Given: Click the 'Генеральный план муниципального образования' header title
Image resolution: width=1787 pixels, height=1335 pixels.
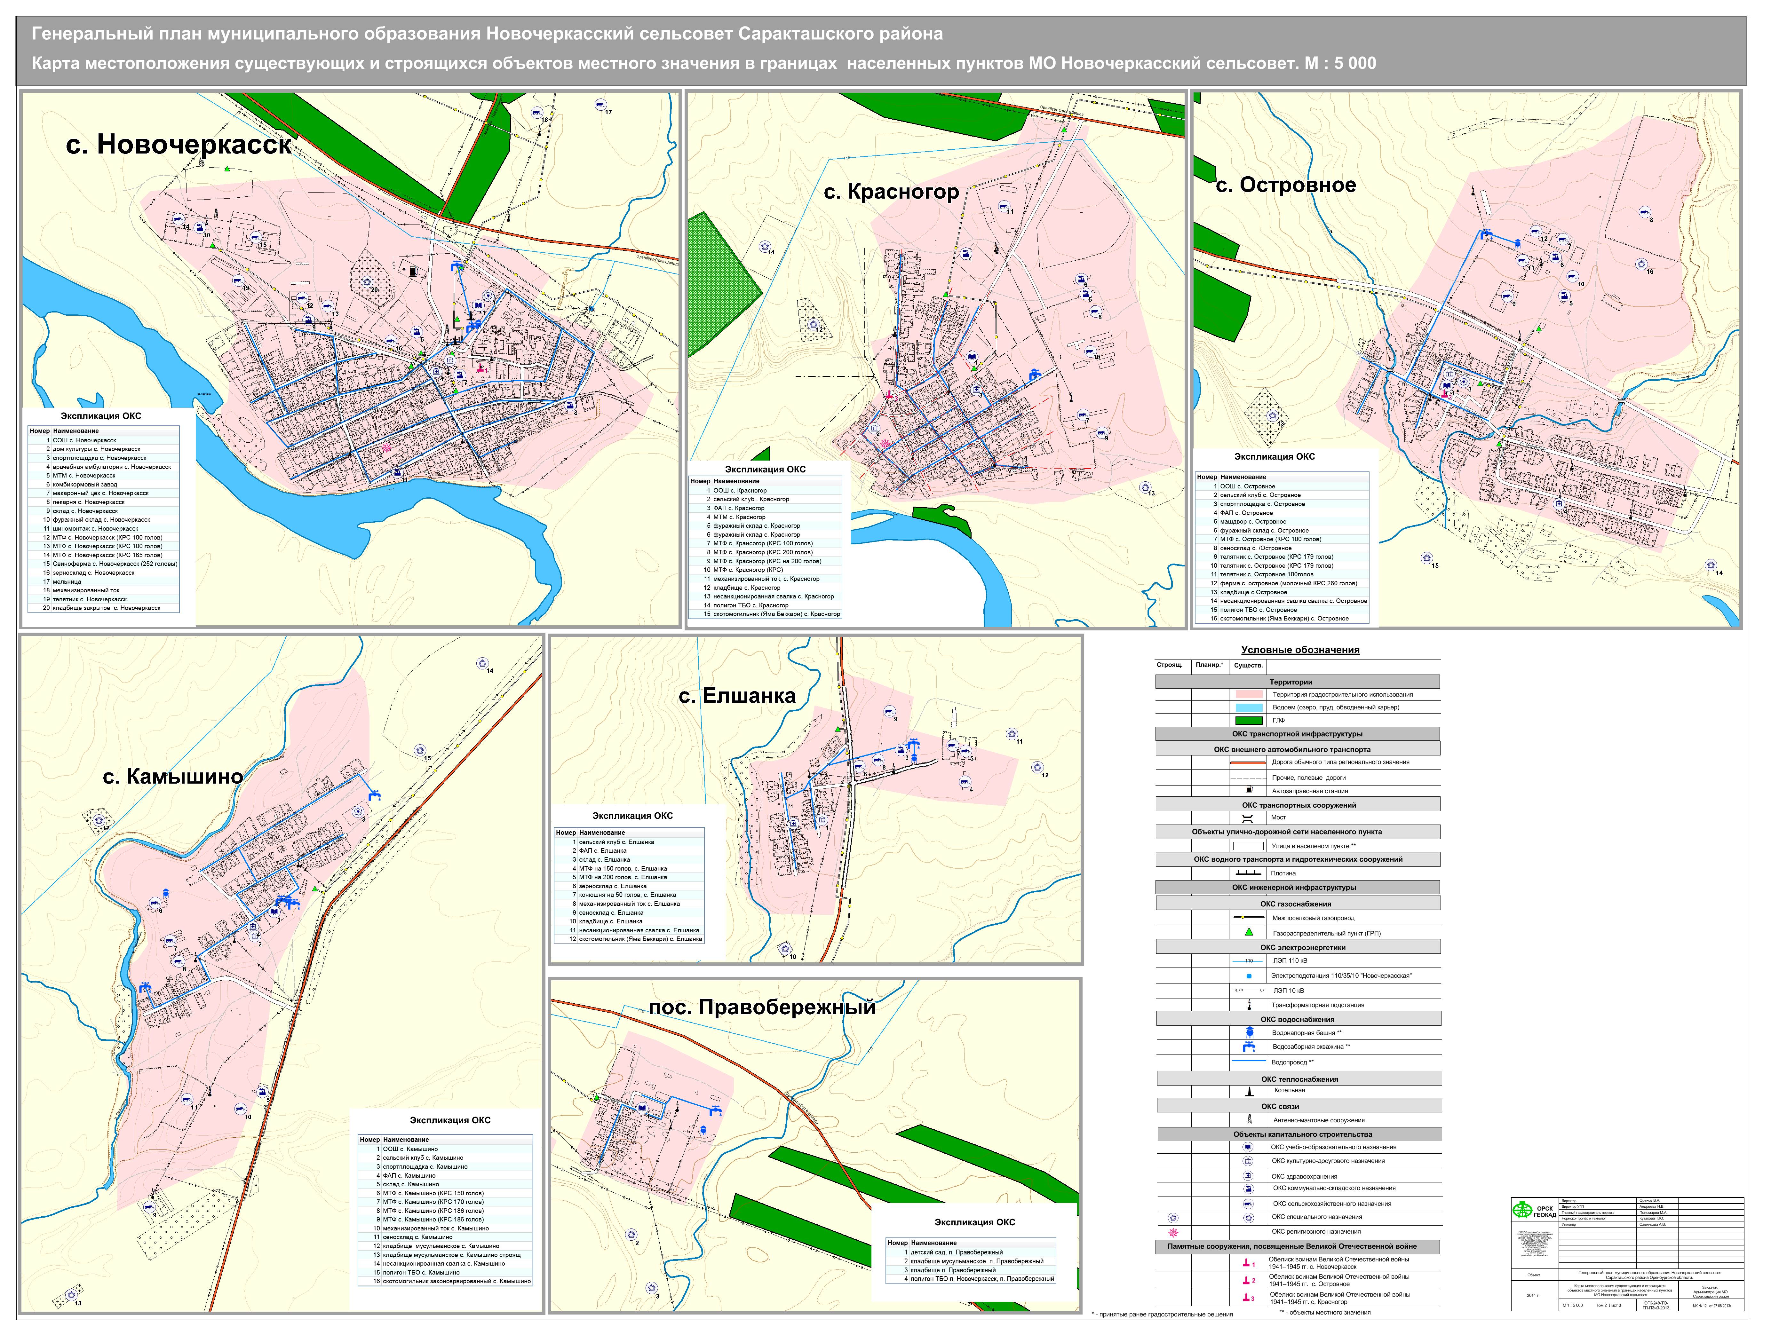Looking at the screenshot, I should (487, 34).
